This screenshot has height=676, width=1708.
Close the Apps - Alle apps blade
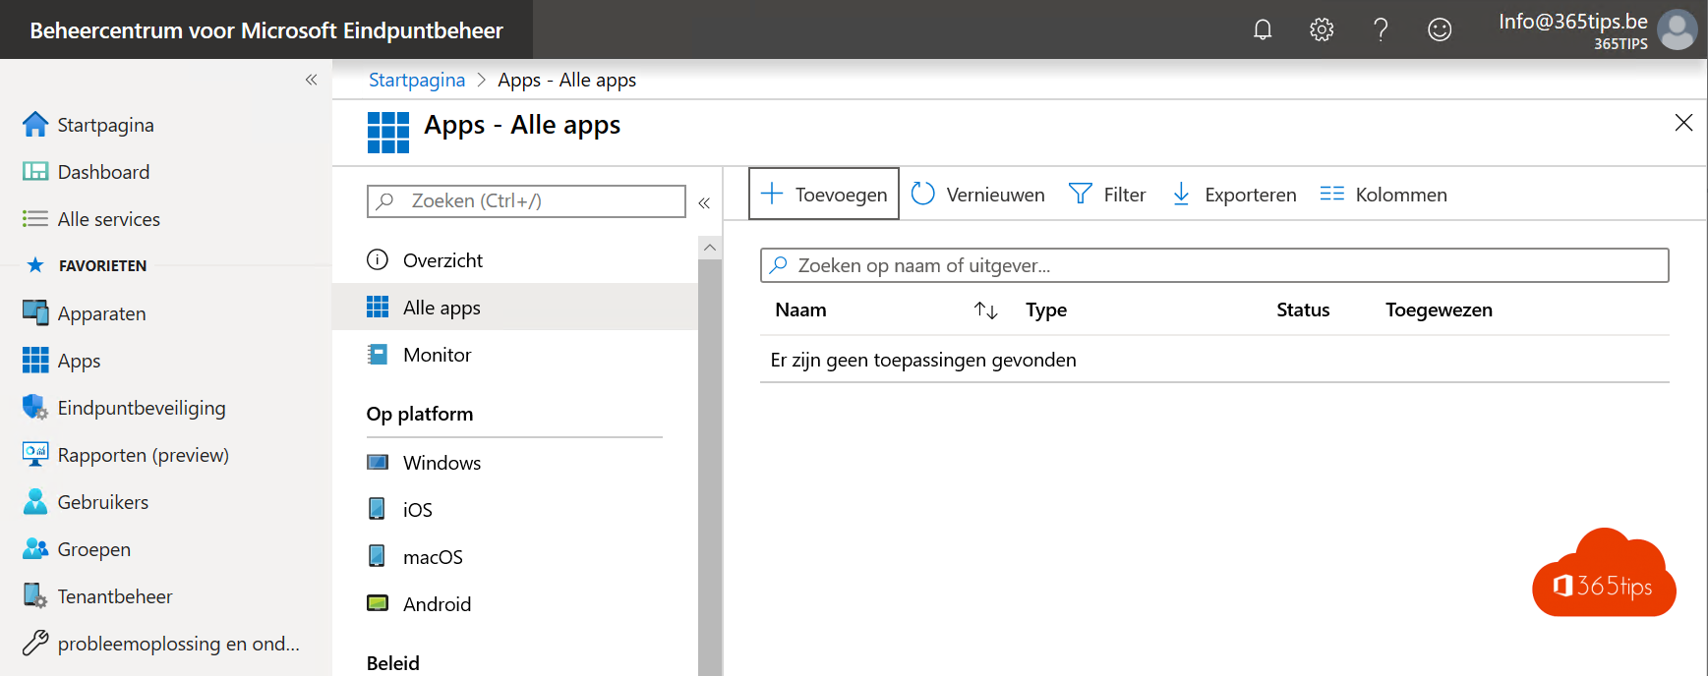[1683, 123]
